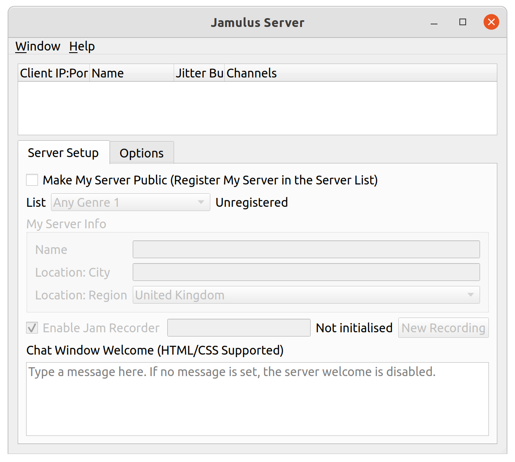Open the United Kingdom region dropdown
This screenshot has width=515, height=462.
(306, 295)
